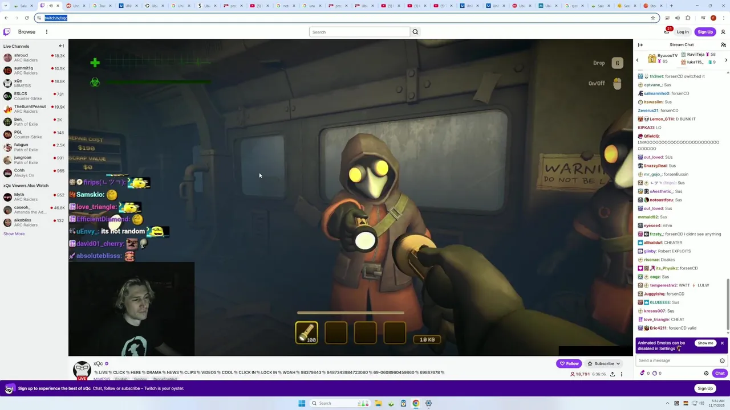Reload the page with the refresh button
Screen dimensions: 730x410
(x=26, y=18)
